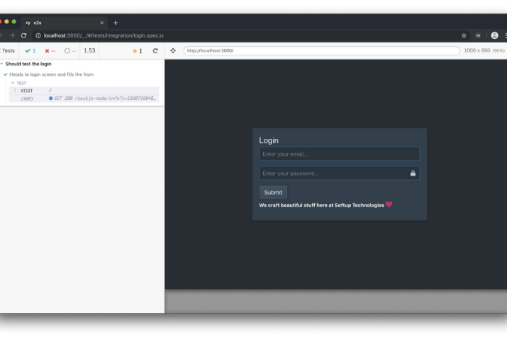The width and height of the screenshot is (507, 340).
Task: Click the Cypress selector playground crosshair icon
Action: click(x=173, y=51)
